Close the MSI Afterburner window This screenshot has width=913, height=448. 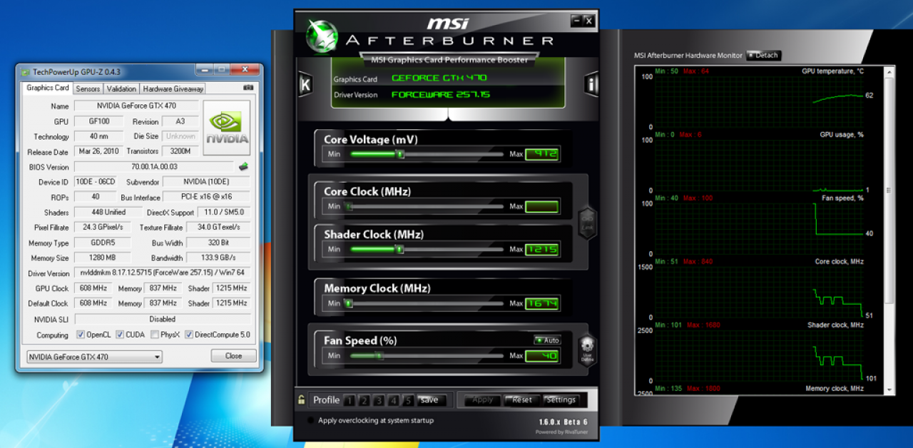588,21
